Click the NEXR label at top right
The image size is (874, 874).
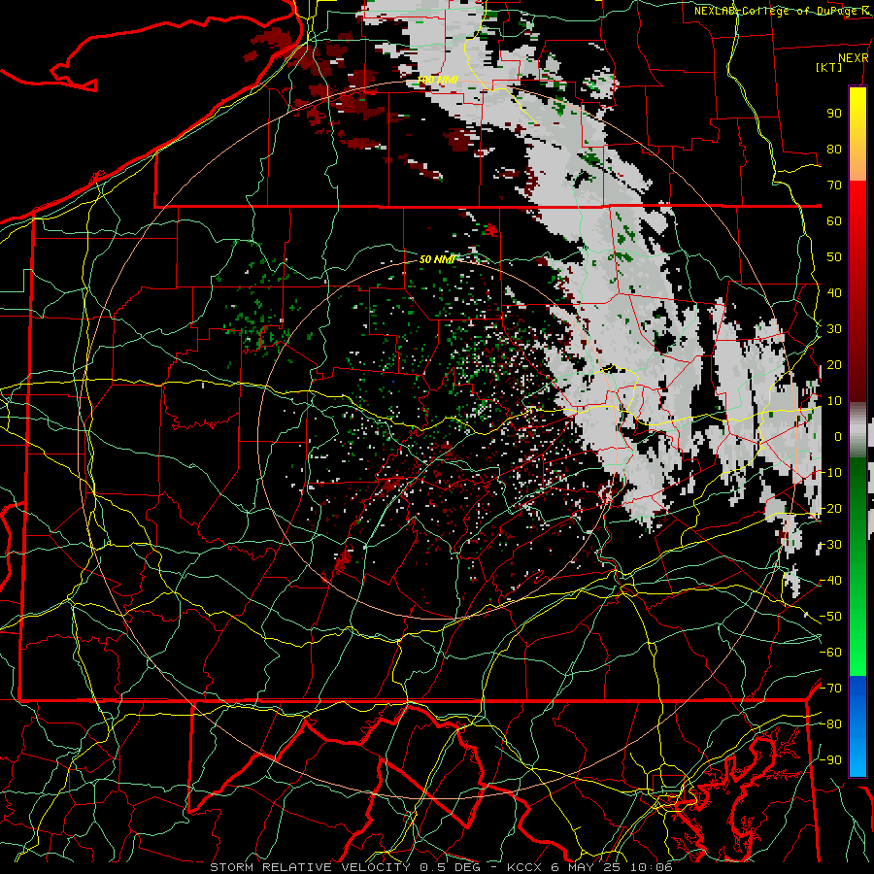pos(854,58)
